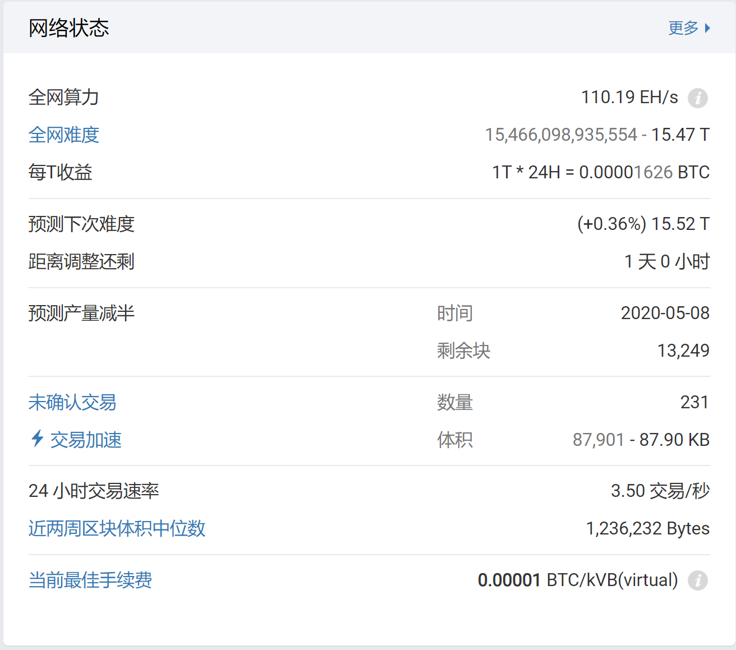Open the 近两周区块体积中位数 link
Screen dimensions: 736x650
click(117, 528)
